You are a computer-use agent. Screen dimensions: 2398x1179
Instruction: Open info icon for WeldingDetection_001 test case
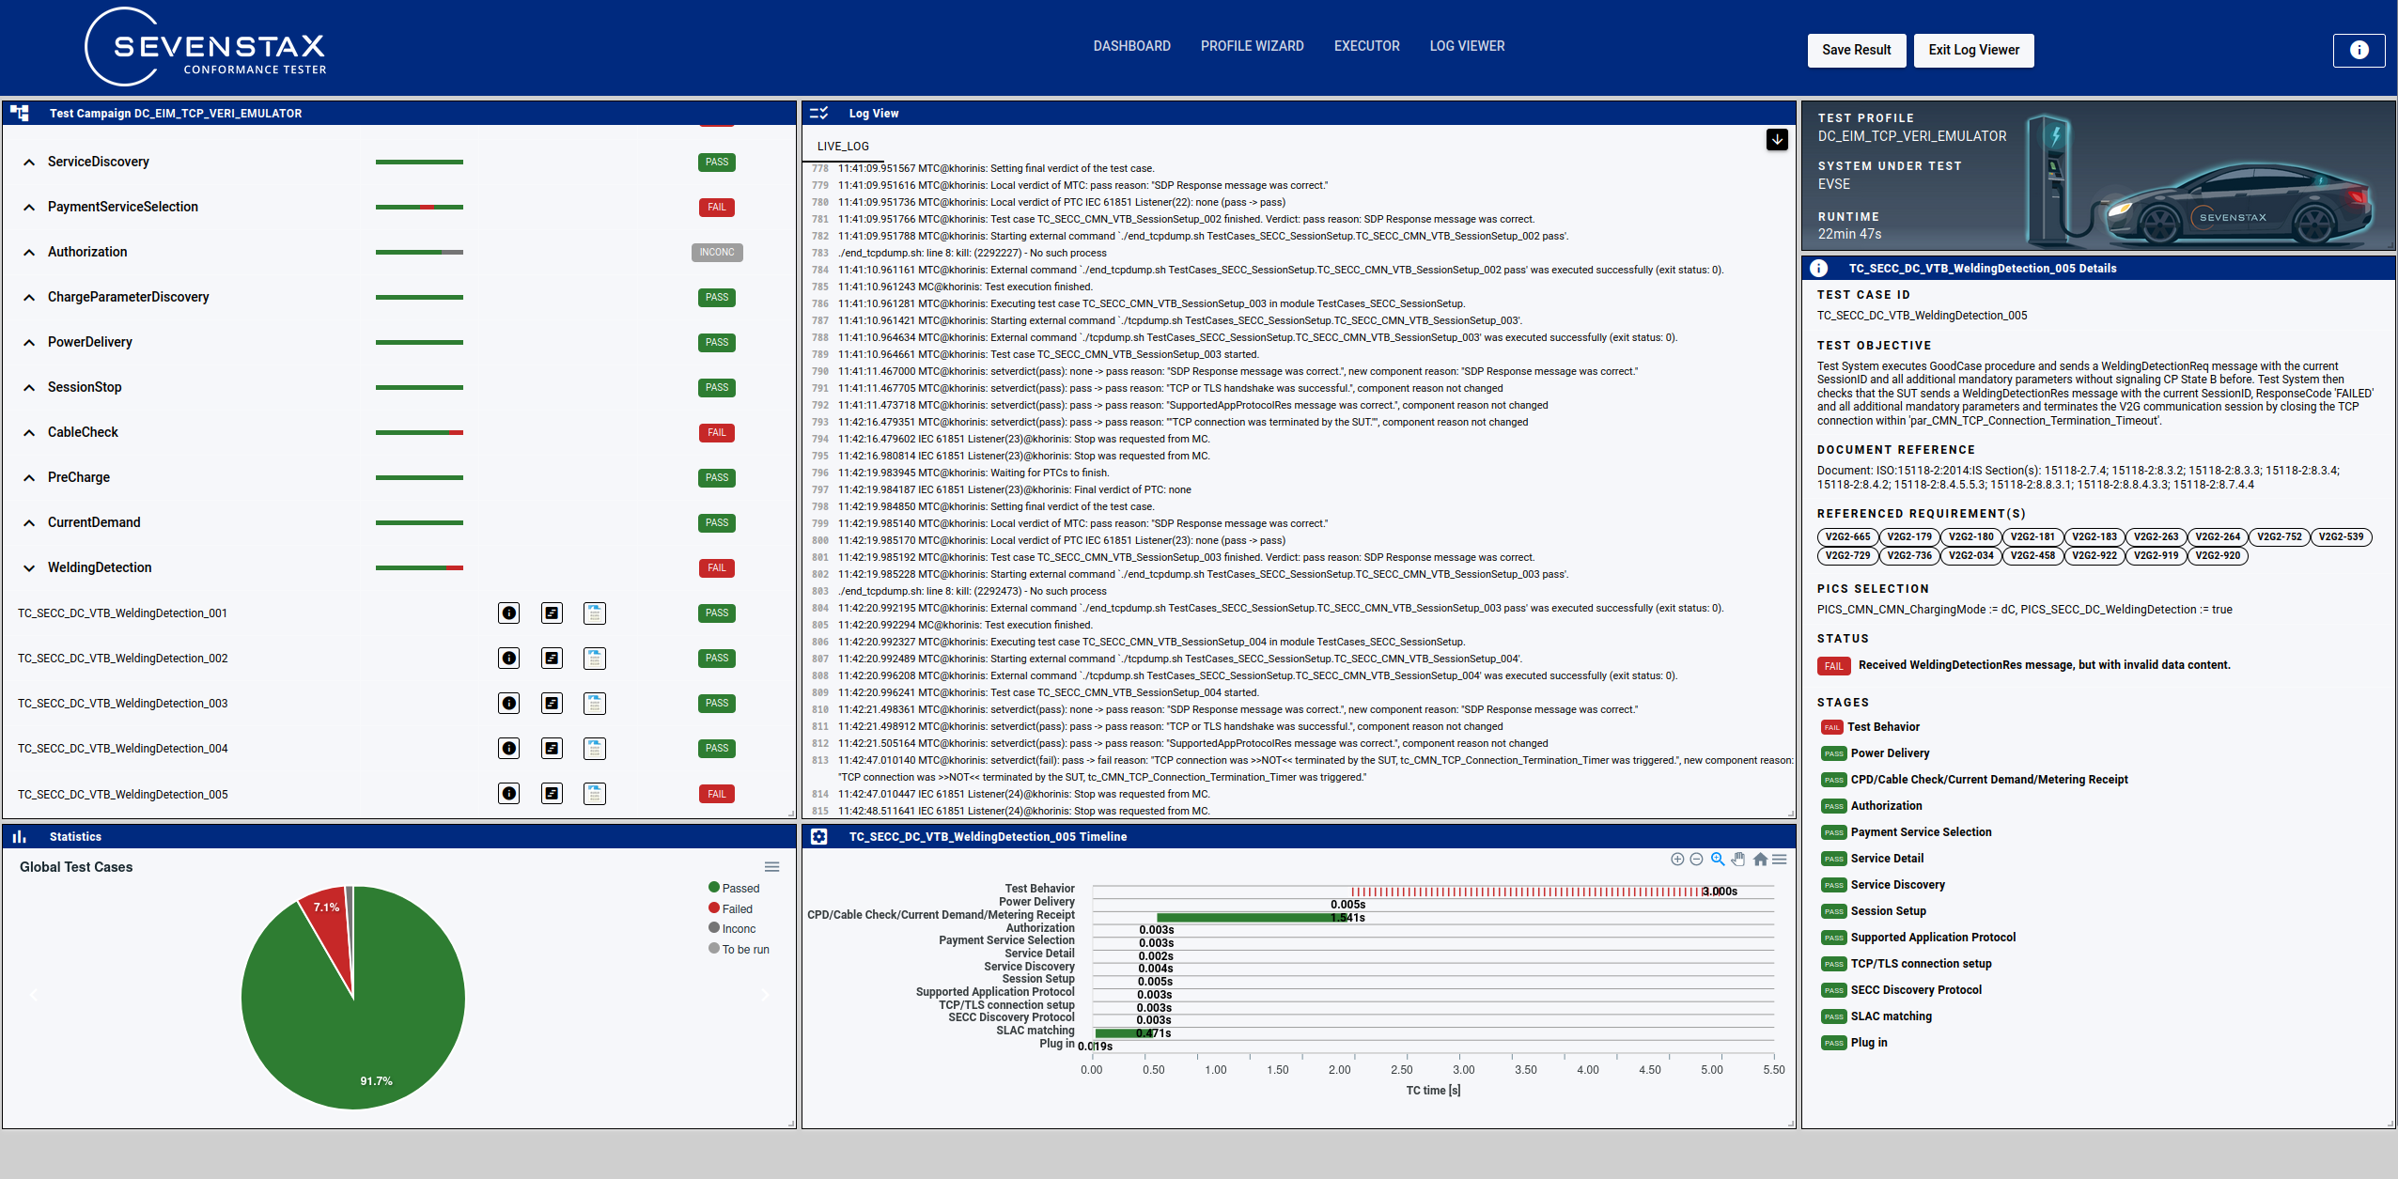click(x=508, y=613)
